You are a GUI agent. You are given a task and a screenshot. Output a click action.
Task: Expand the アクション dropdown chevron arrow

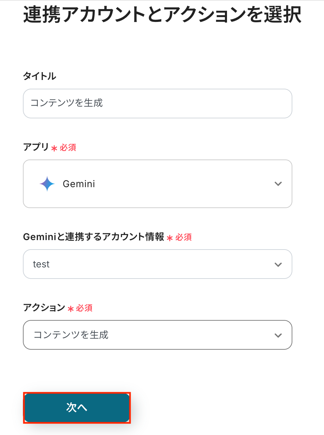278,335
